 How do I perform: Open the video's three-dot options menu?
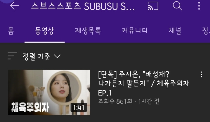[202, 74]
